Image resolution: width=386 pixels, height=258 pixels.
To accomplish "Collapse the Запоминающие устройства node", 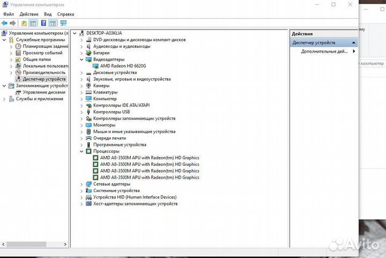I will point(4,86).
